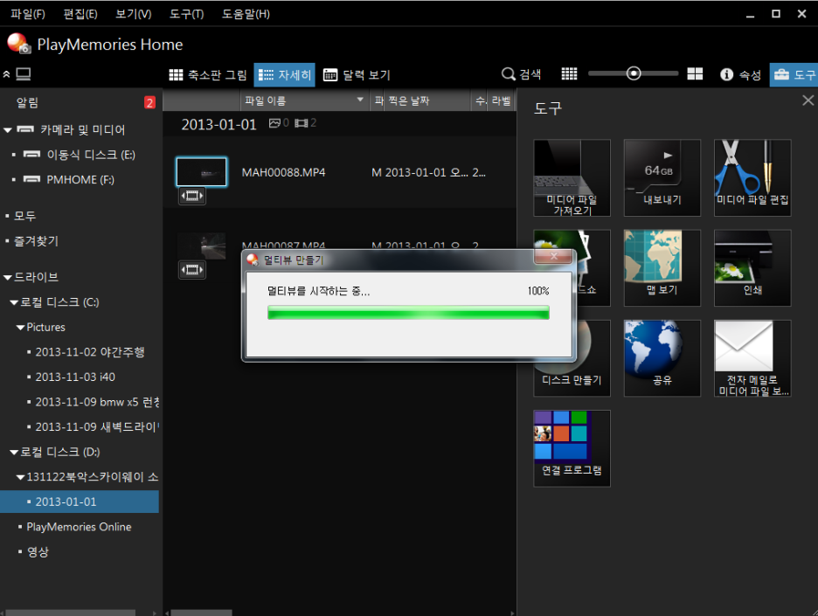The width and height of the screenshot is (818, 616).
Task: Select 이동식 디스크 (E:) in sidebar
Action: (x=91, y=155)
